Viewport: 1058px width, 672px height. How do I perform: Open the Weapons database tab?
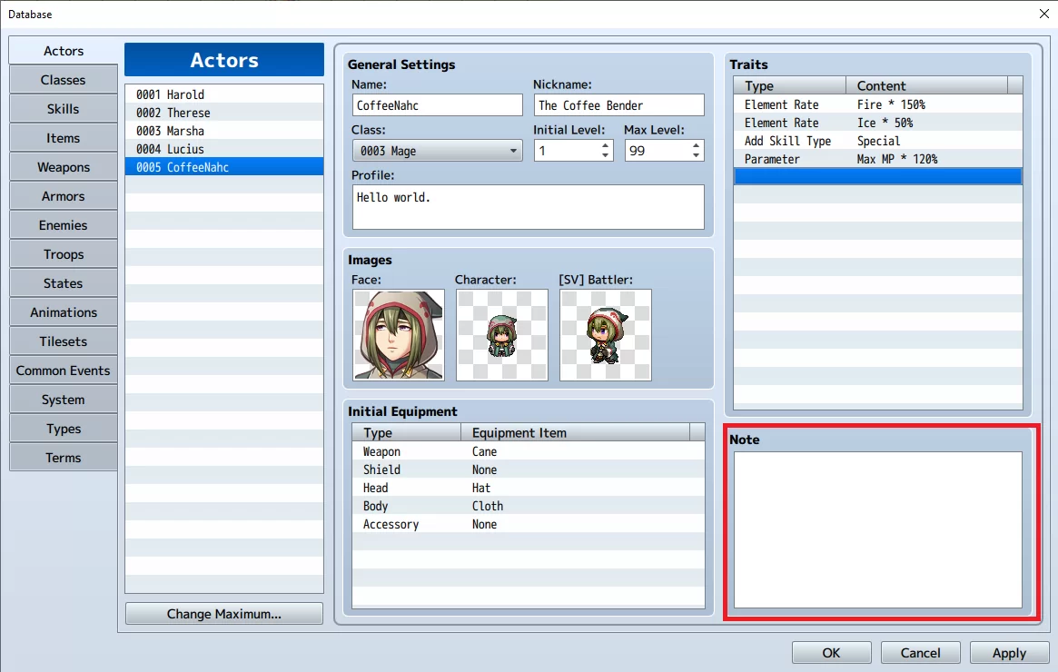[64, 167]
